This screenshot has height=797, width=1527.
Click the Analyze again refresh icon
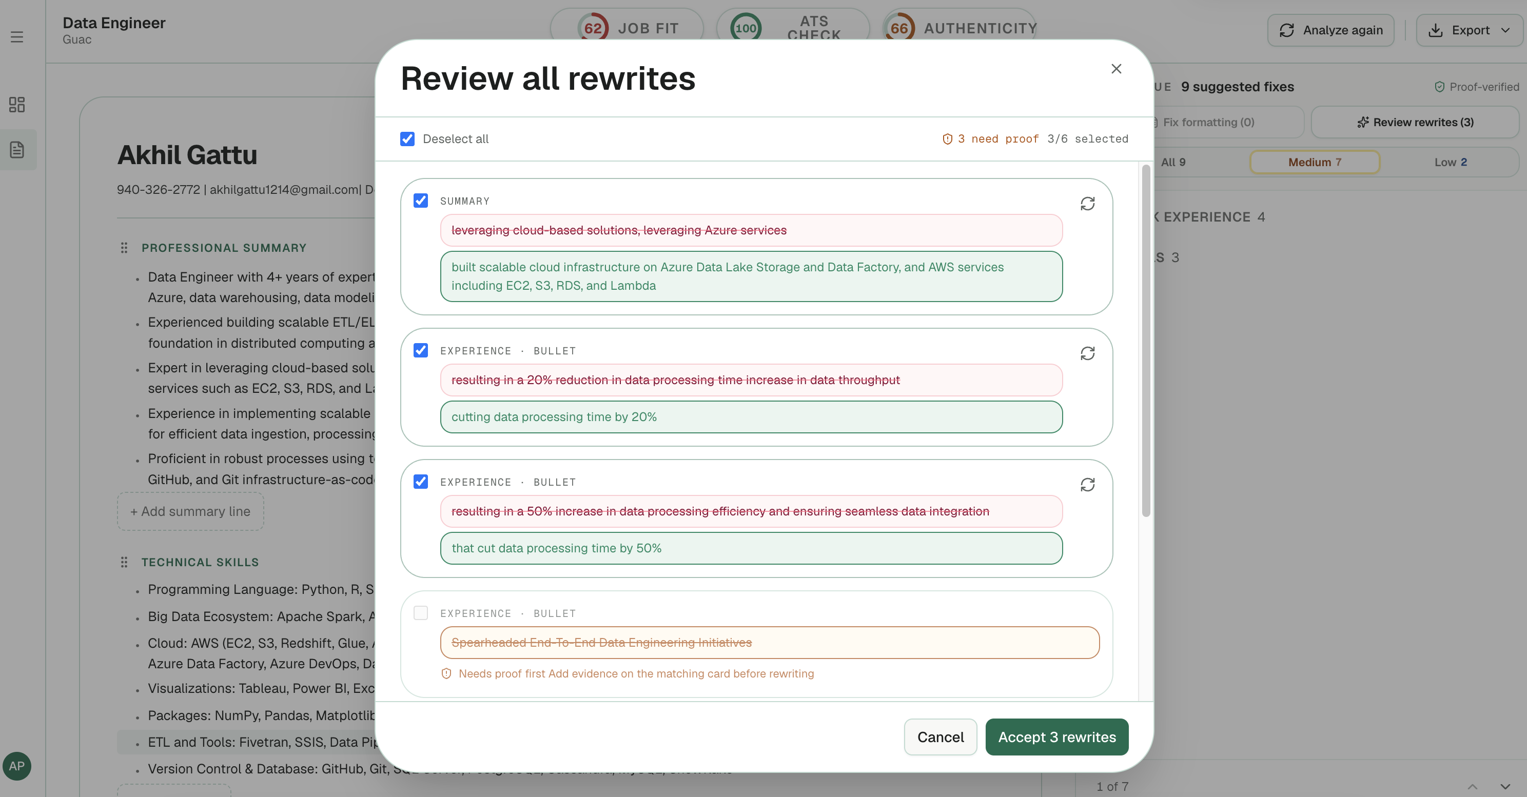tap(1286, 30)
